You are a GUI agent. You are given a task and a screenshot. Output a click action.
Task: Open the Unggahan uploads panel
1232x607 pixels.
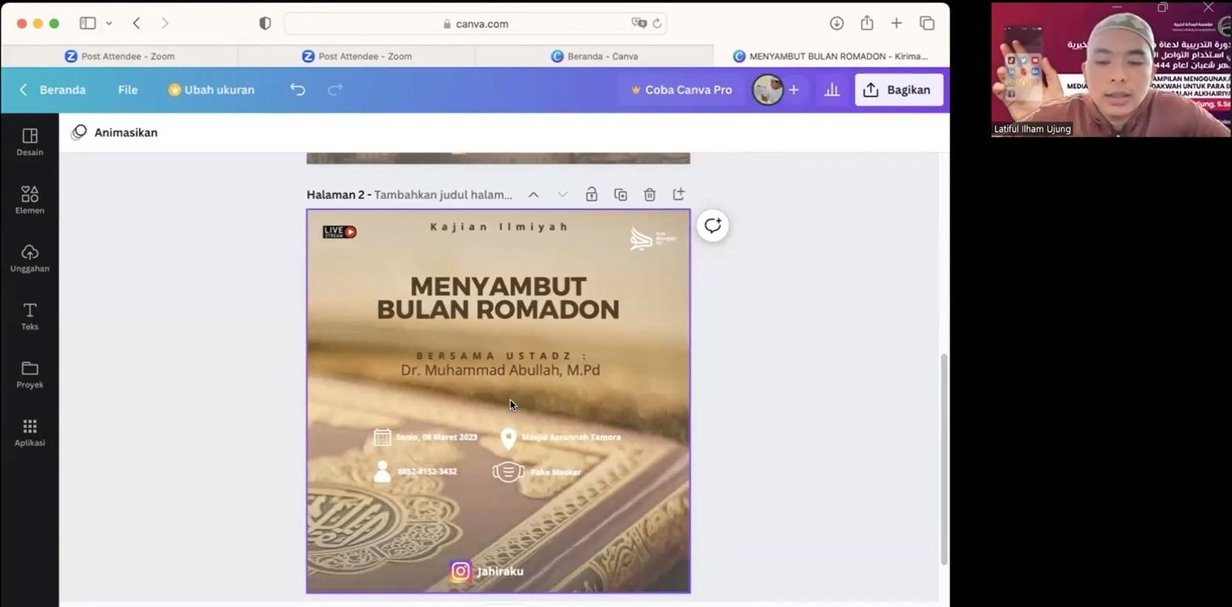point(29,258)
